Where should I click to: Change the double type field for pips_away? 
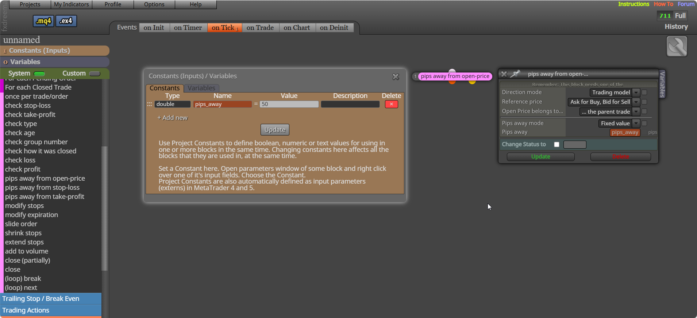[x=172, y=104]
